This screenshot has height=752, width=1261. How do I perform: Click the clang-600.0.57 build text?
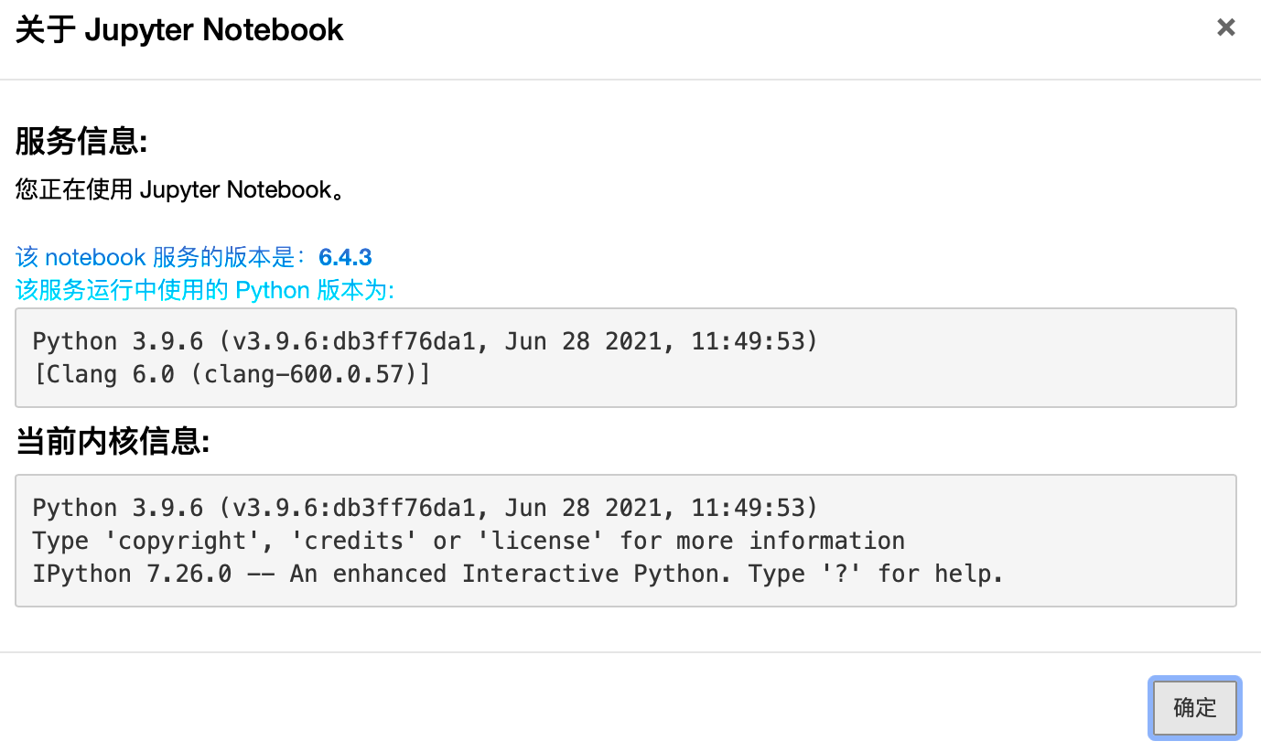pos(304,374)
